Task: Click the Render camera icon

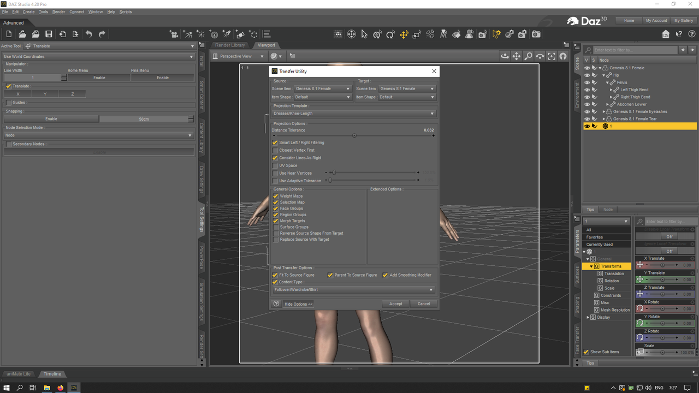Action: tap(536, 34)
